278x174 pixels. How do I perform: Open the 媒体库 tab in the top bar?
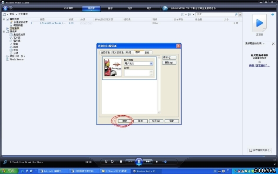pos(91,8)
